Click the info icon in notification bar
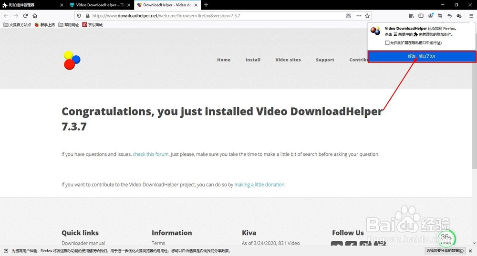The width and height of the screenshot is (477, 256). tap(6, 251)
